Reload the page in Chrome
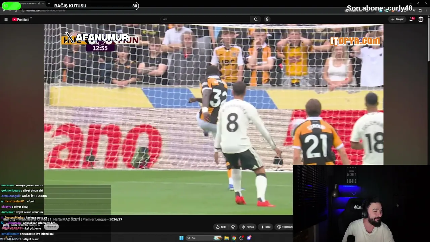Image resolution: width=430 pixels, height=242 pixels. click(15, 10)
